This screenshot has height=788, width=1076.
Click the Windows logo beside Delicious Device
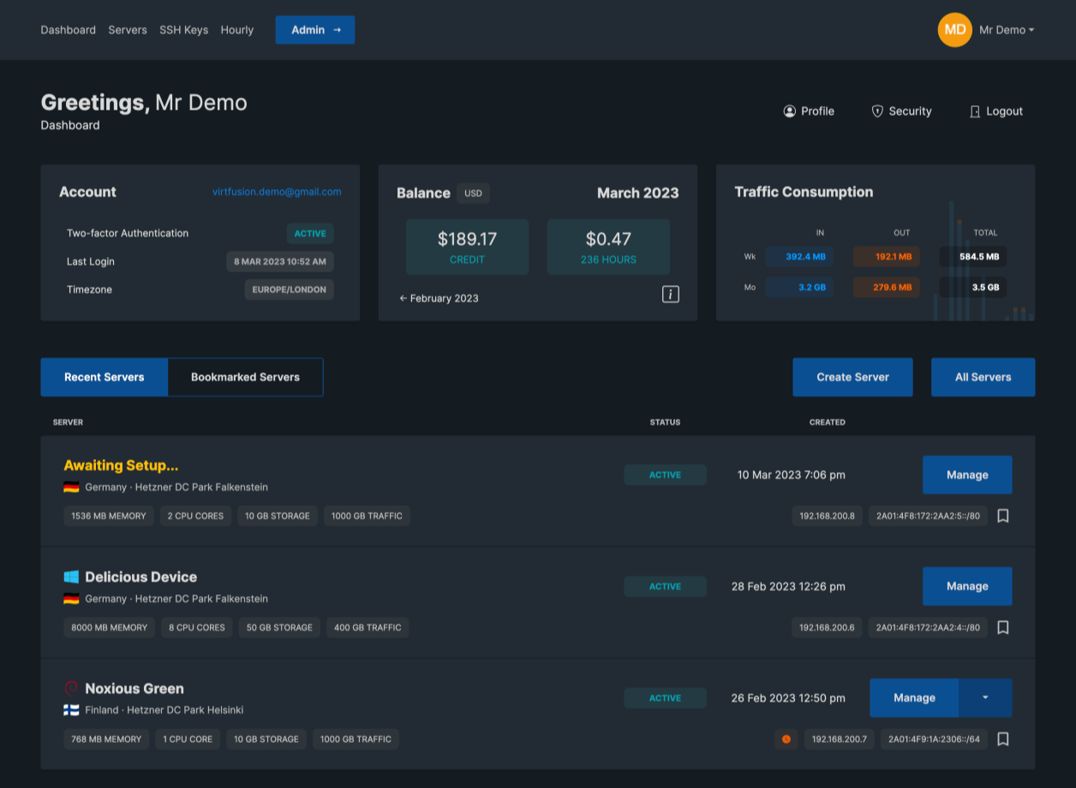pos(71,576)
